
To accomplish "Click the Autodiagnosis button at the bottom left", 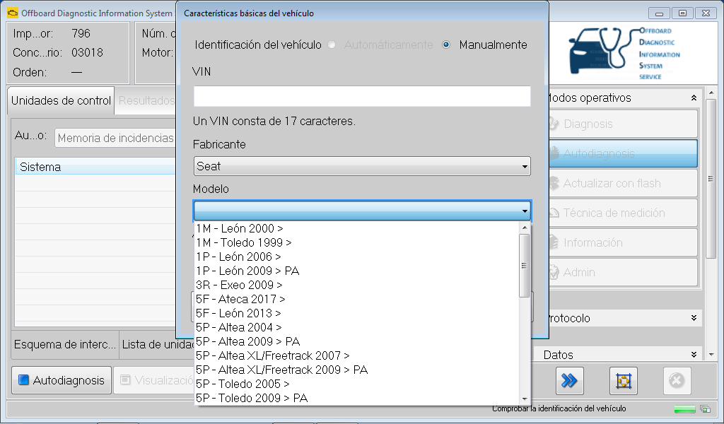I will [62, 380].
